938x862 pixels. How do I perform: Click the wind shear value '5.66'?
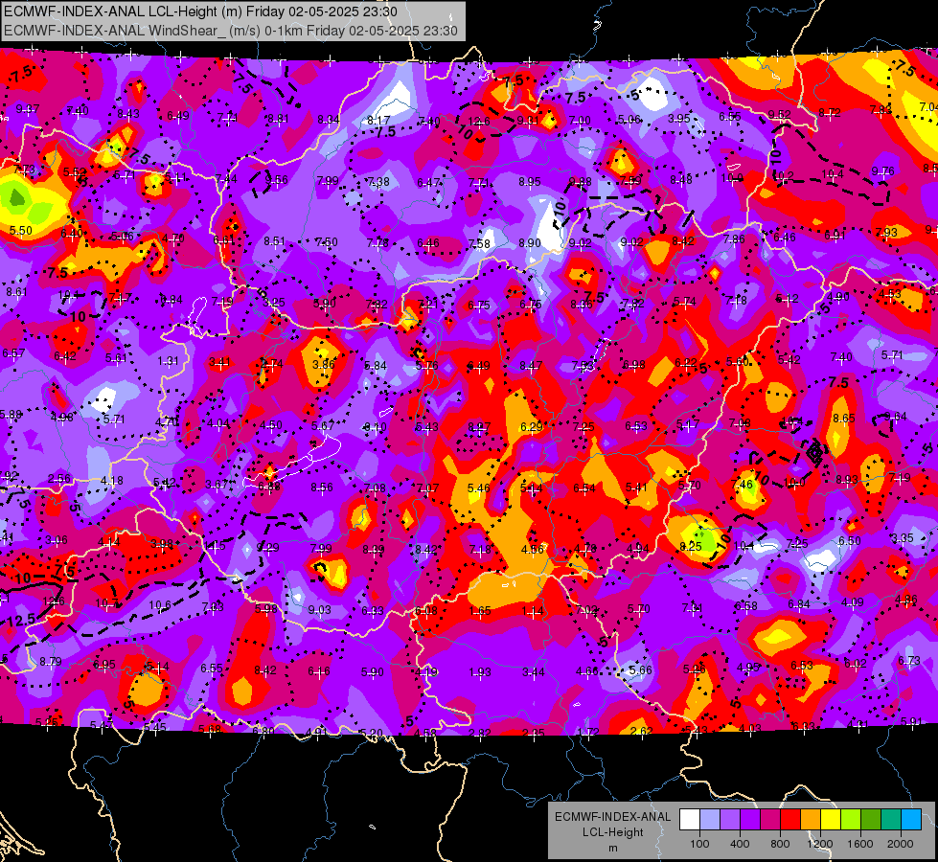[x=640, y=670]
